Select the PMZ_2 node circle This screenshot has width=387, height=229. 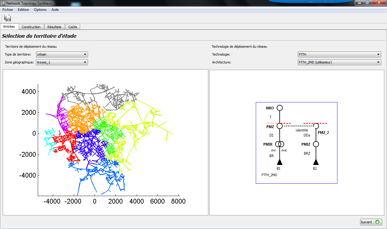pos(316,126)
